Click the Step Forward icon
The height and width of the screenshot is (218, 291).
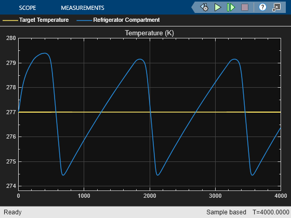[231, 7]
